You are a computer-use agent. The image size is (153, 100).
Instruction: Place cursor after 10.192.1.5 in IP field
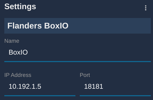(41, 87)
